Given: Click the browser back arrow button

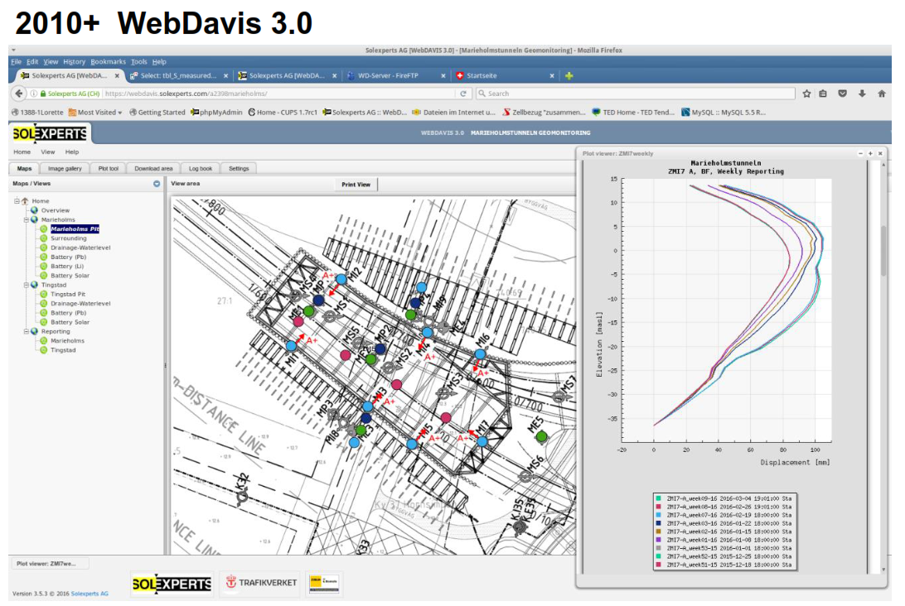Looking at the screenshot, I should coord(19,94).
